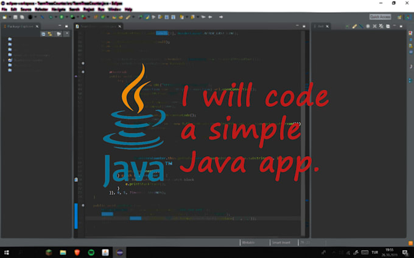
Task: Open Package Explorer view menu arrow
Action: [67, 34]
